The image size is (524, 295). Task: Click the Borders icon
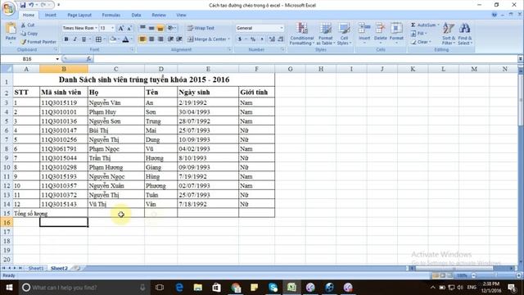[x=98, y=39]
